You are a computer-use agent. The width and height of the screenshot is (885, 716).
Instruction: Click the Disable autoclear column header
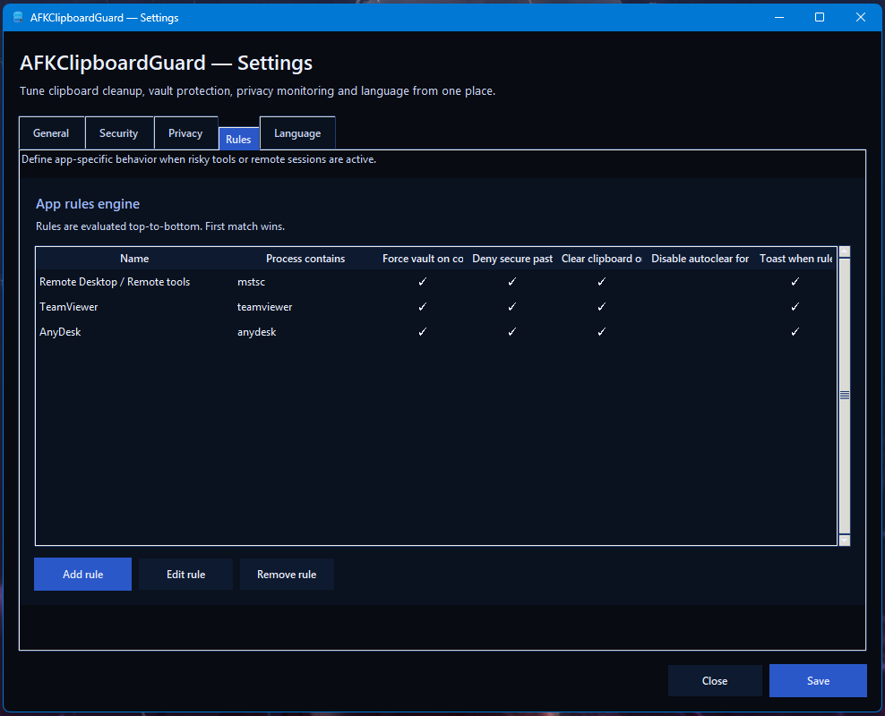[700, 259]
